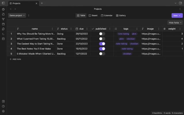Open the help question mark icon
Viewport: 184px width, 115px height.
pos(3,106)
